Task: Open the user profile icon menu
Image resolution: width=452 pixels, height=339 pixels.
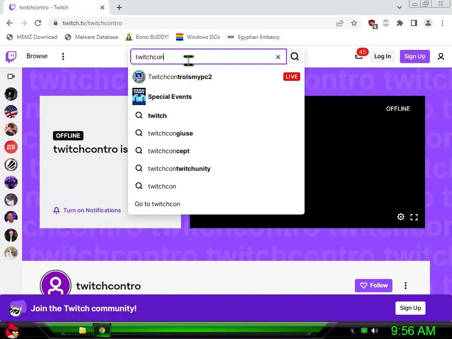Action: coord(441,56)
